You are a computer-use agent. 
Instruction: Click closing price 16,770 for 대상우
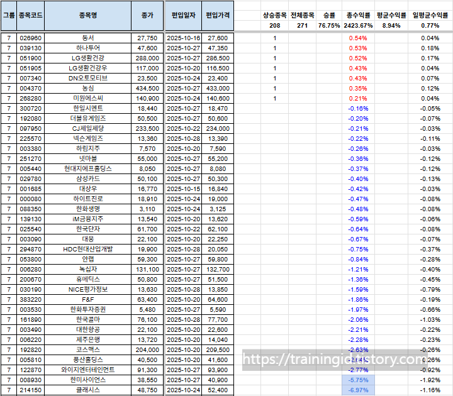147,189
